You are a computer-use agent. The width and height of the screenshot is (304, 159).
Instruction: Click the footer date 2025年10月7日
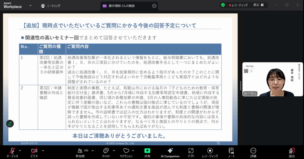29,143
